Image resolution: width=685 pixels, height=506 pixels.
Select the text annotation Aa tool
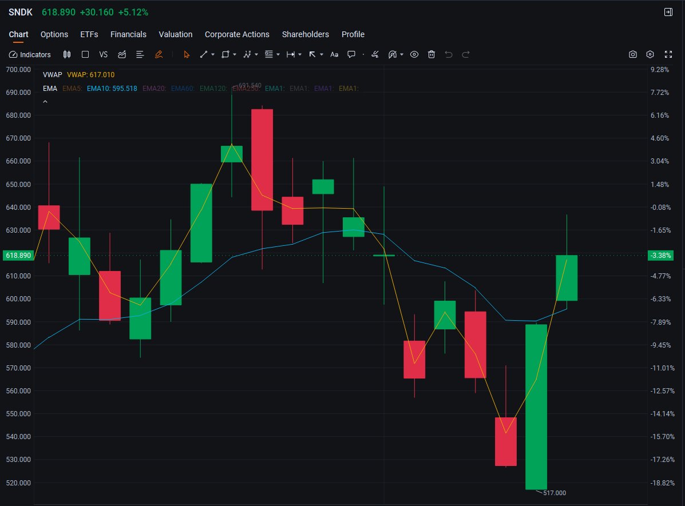click(x=334, y=54)
